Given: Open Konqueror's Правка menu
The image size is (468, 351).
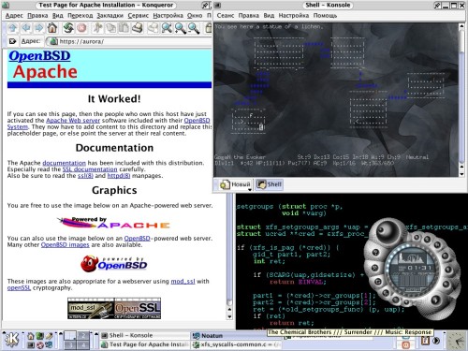Looking at the screenshot, I should (x=37, y=16).
